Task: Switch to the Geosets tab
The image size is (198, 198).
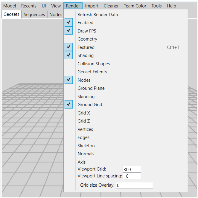Action: [x=11, y=14]
